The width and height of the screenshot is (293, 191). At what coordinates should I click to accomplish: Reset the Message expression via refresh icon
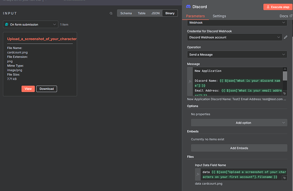285,93
